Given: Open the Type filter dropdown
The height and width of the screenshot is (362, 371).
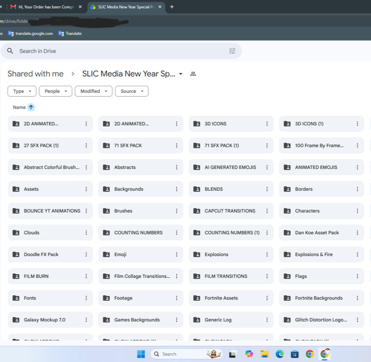Looking at the screenshot, I should (22, 91).
